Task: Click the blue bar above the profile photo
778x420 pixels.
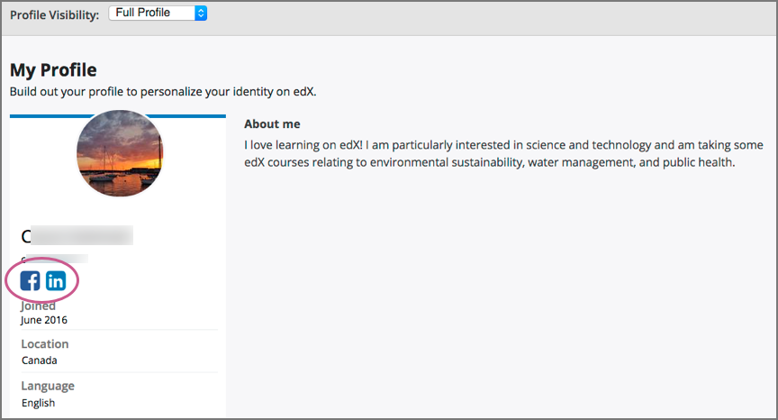Action: coord(117,116)
